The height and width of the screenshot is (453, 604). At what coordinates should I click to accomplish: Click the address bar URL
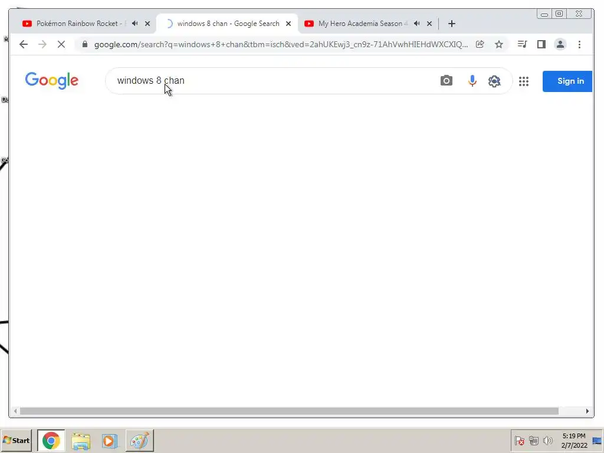pyautogui.click(x=281, y=44)
